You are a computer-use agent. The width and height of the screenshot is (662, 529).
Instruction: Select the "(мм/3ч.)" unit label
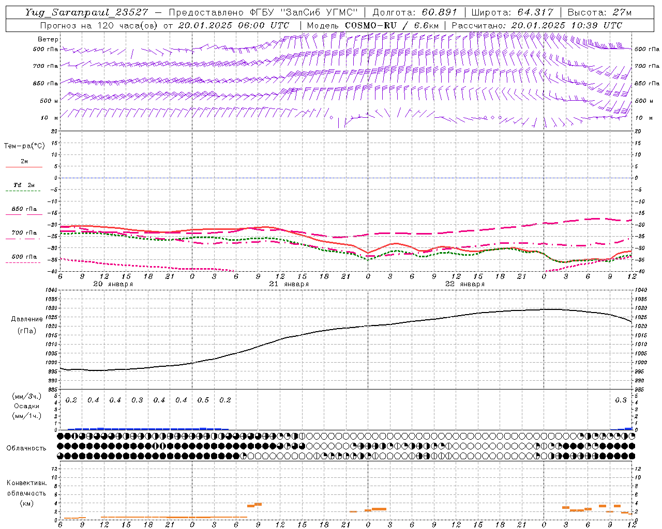pos(26,396)
